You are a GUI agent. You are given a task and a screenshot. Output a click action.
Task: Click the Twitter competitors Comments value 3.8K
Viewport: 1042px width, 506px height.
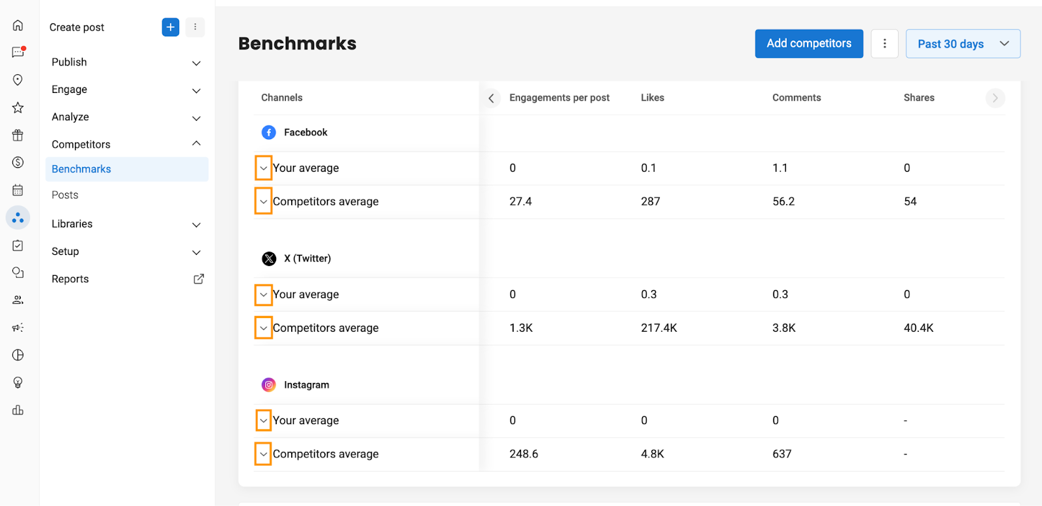784,328
